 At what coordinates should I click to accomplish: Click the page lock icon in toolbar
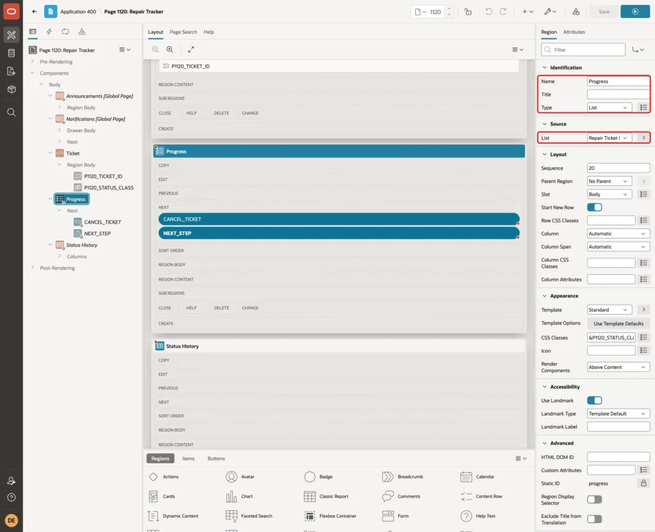(x=468, y=12)
